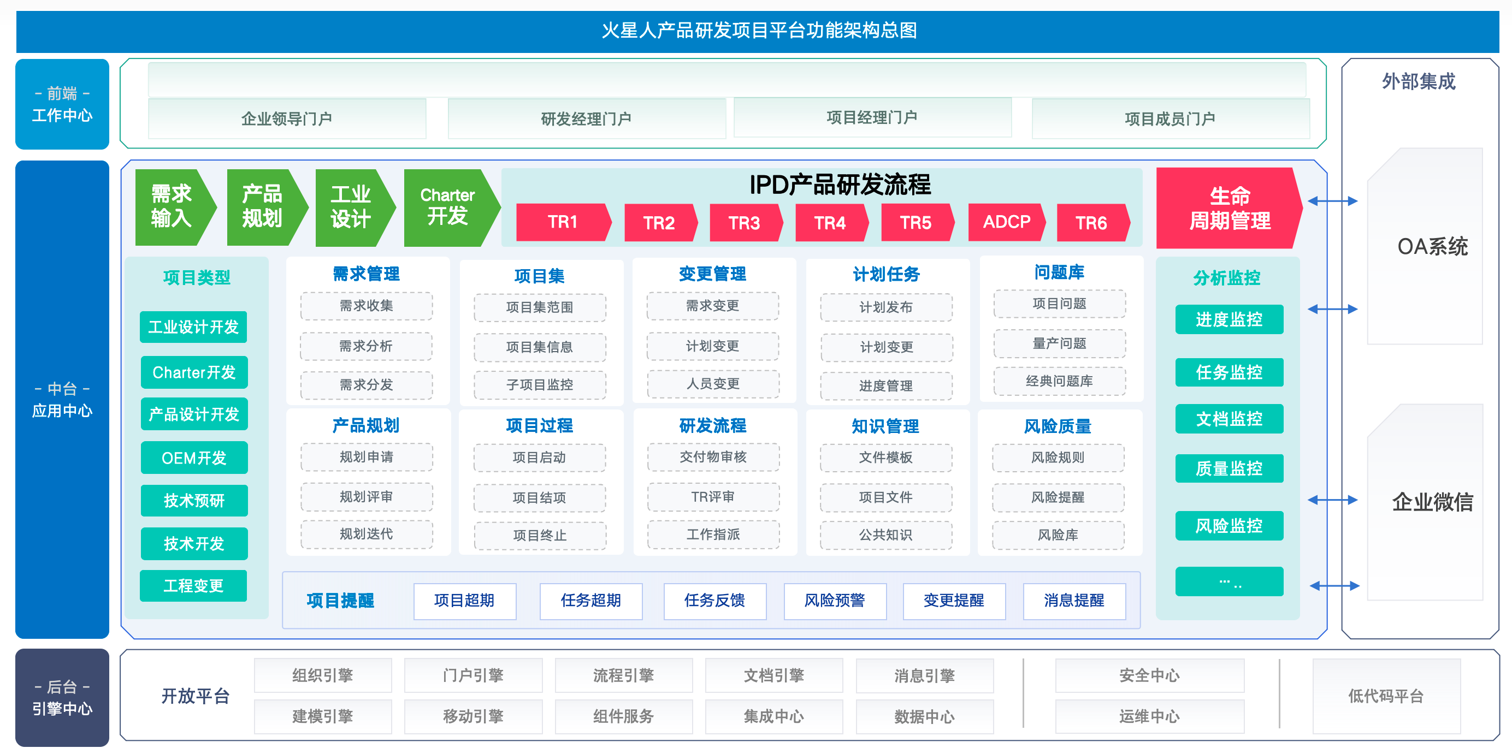
Task: Select the 产品规划 green arrow step
Action: point(266,206)
